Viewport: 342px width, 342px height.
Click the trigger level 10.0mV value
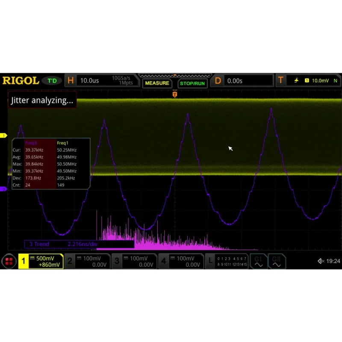pyautogui.click(x=320, y=81)
